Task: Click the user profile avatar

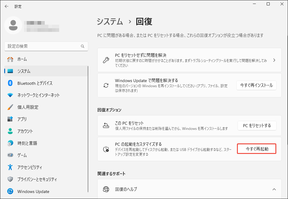Action: [13, 25]
